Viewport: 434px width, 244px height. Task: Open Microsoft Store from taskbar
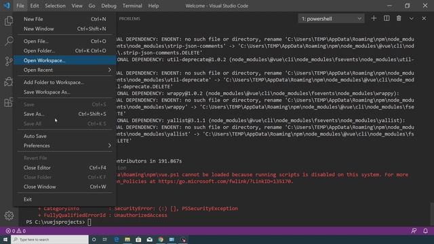(x=138, y=239)
